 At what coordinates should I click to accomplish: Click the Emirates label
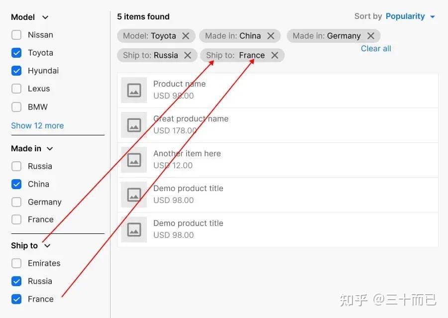[44, 263]
